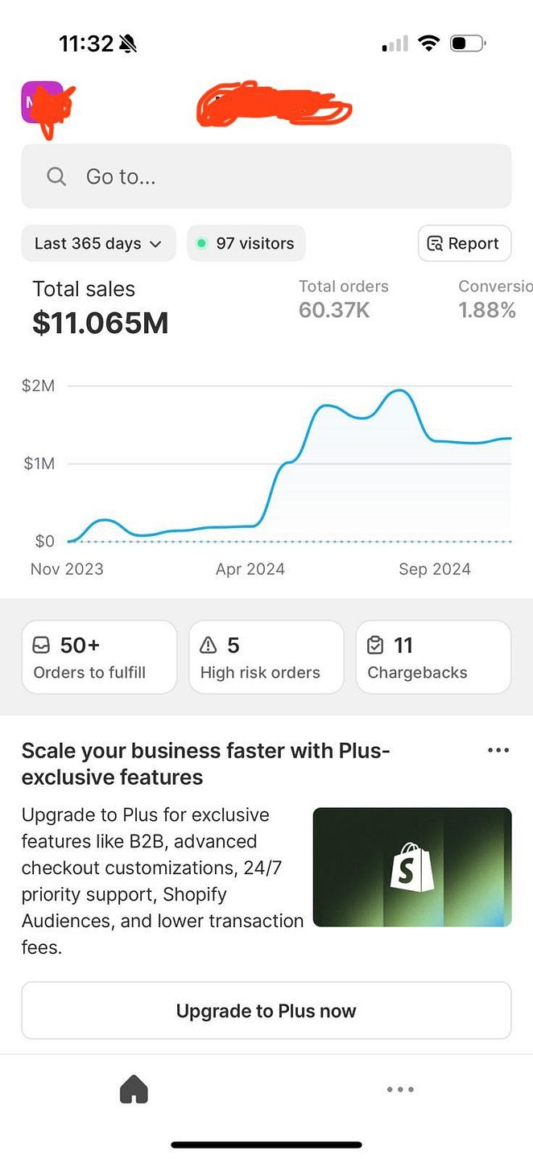Viewport: 533px width, 1159px height.
Task: Tap the Go to... search field
Action: (266, 176)
